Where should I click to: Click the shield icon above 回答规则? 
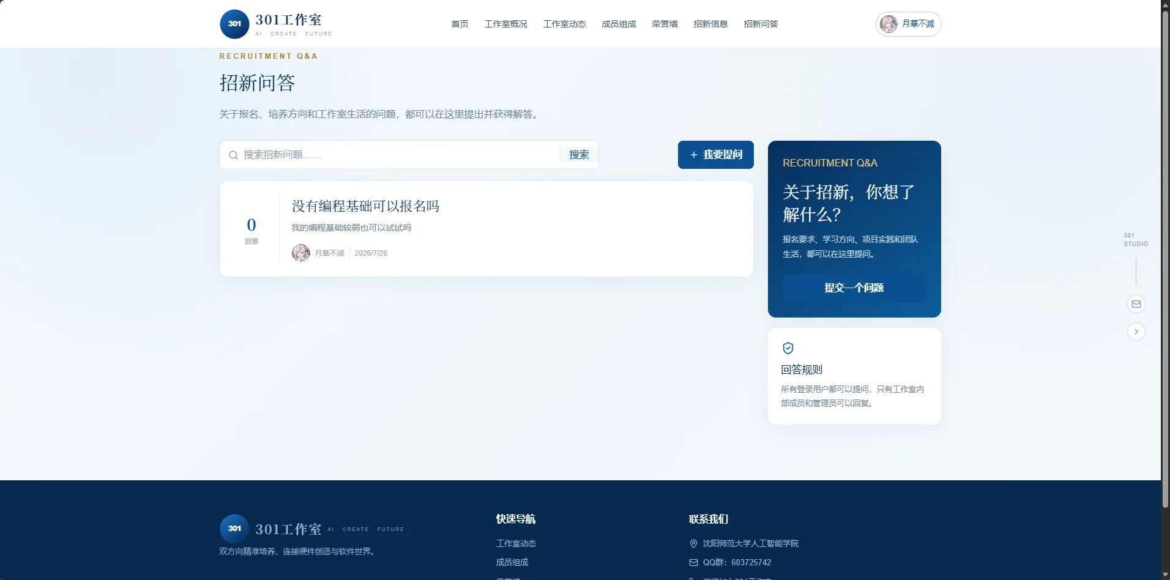point(788,348)
